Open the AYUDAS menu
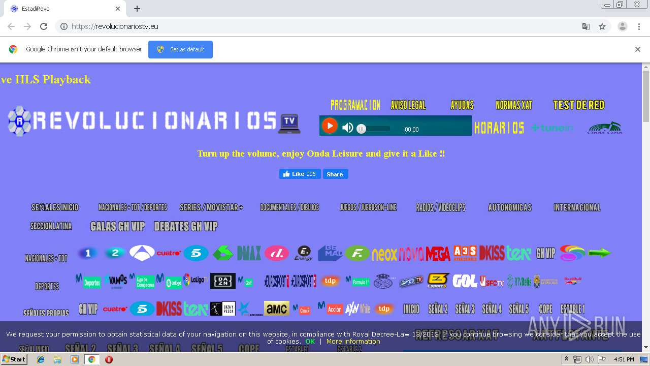Screen dimensions: 650x366 pos(462,105)
